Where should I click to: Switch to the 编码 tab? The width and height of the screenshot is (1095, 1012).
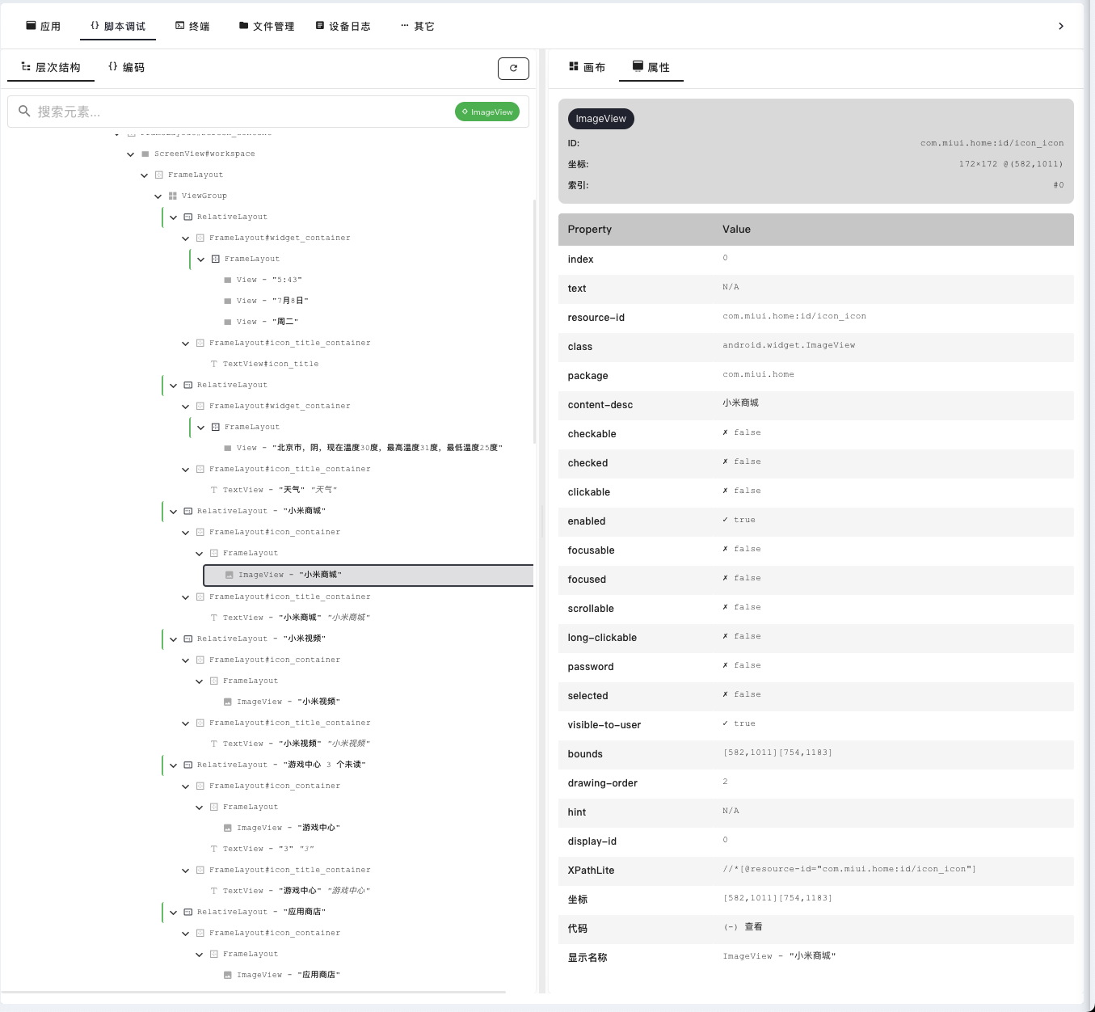[127, 67]
